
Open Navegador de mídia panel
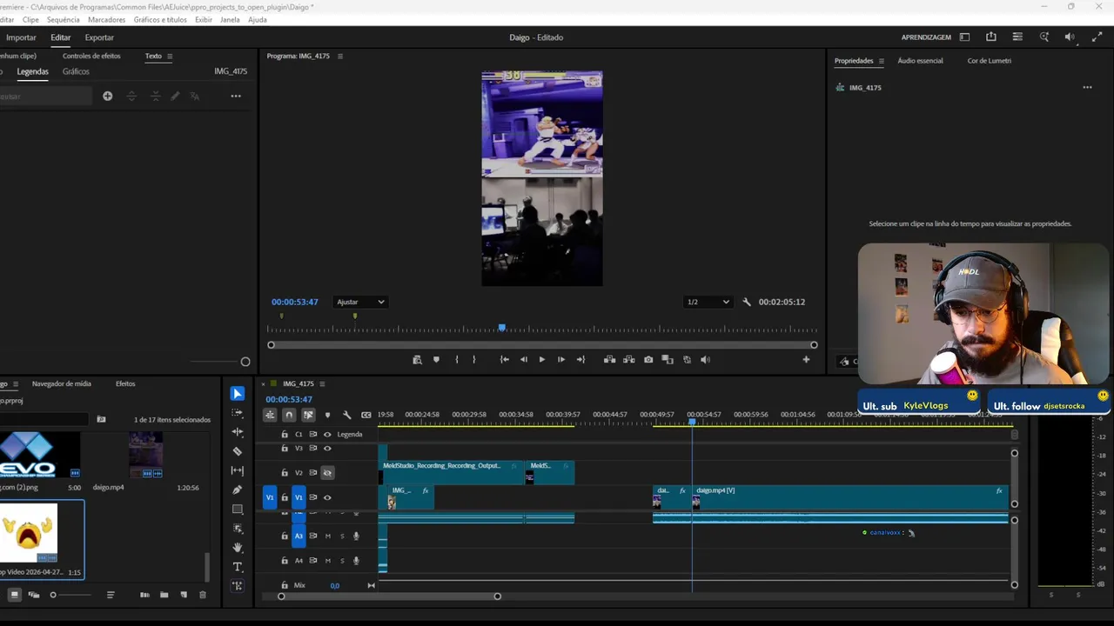tap(61, 383)
